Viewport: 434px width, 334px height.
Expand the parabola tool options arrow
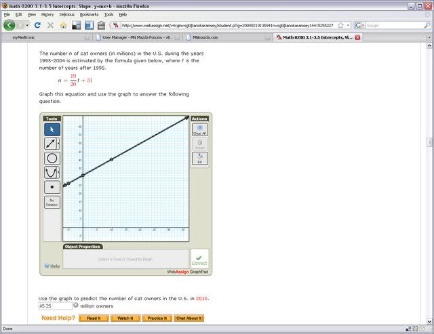click(60, 172)
